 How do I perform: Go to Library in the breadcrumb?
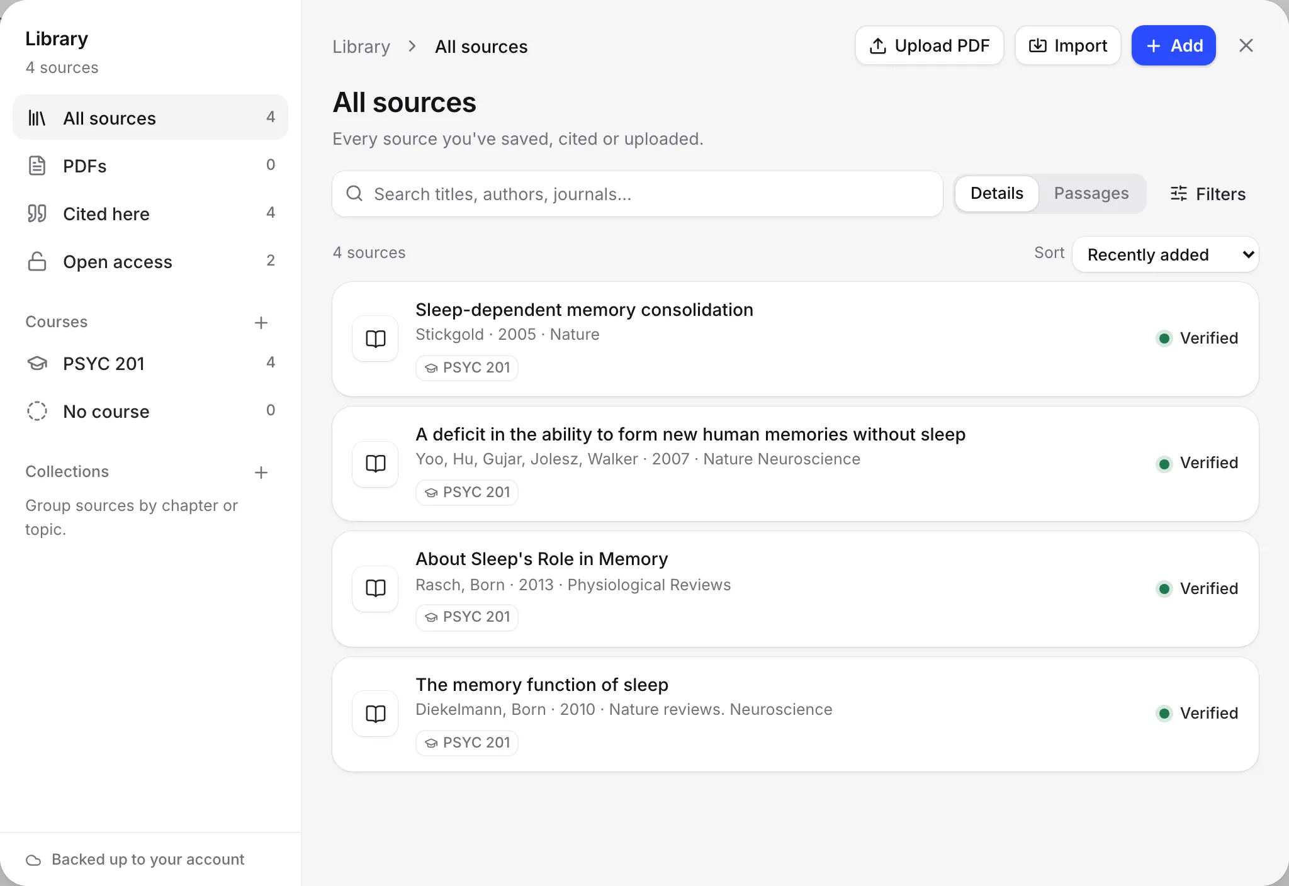coord(361,47)
